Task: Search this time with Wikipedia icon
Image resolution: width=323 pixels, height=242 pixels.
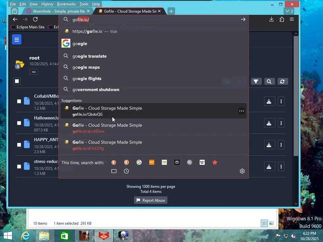Action: pos(202,162)
